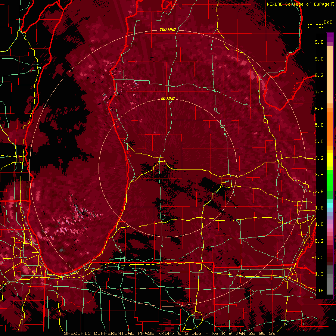Click the 8.2 scale label
This screenshot has width=336, height=336.
click(x=319, y=75)
